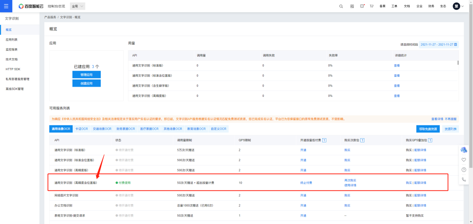This screenshot has height=224, width=473.
Task: Click 开通 for 网络图片文字识别
Action: click(x=303, y=195)
